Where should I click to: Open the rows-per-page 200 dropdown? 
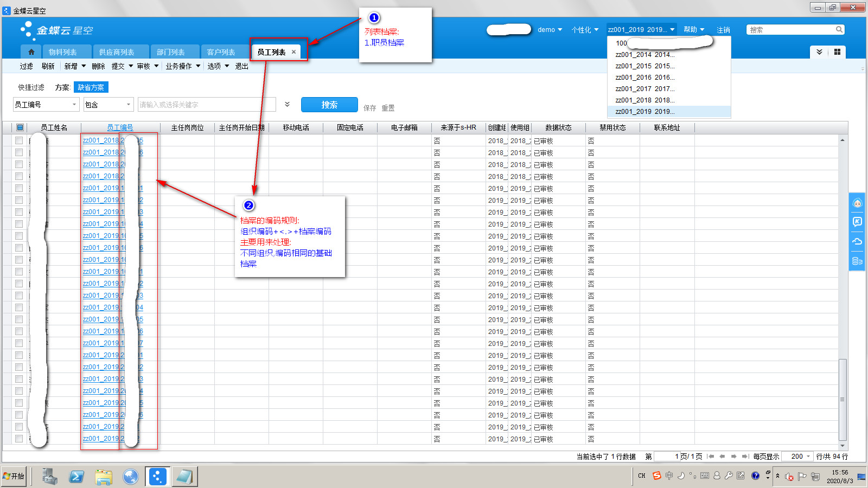coord(808,457)
